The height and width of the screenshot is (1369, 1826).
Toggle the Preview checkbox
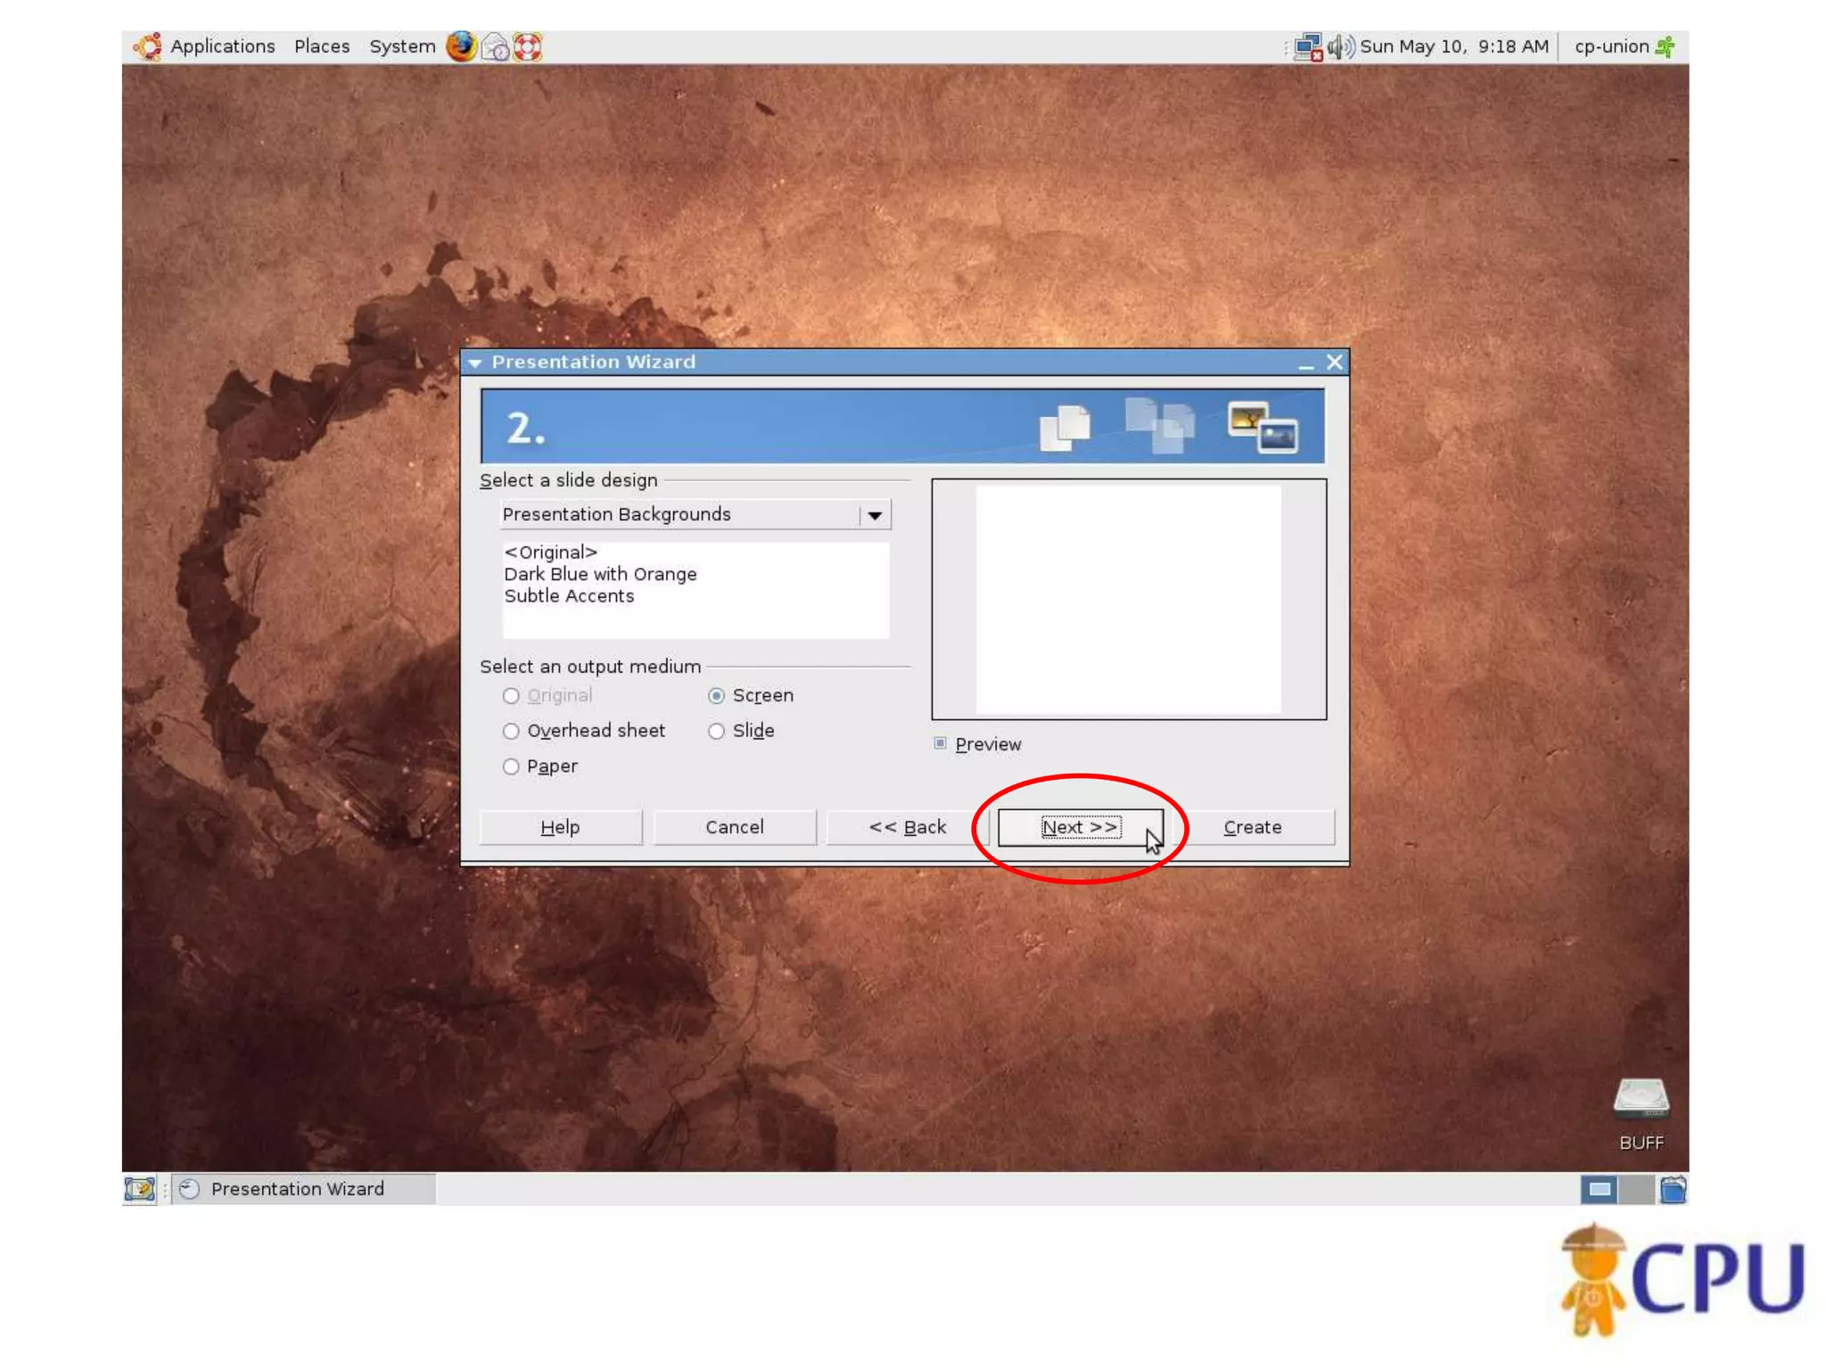[x=940, y=743]
